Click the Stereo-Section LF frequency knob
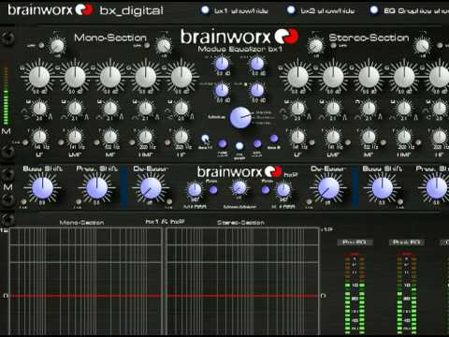Image resolution: width=449 pixels, height=337 pixels. 297,137
